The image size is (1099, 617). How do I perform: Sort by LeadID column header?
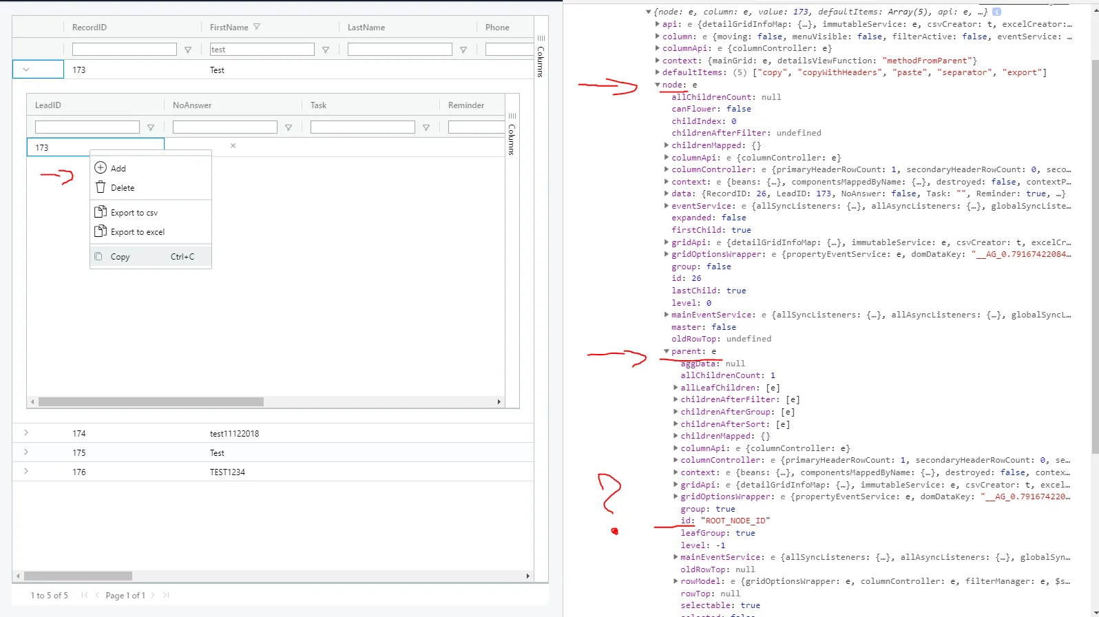(x=48, y=105)
